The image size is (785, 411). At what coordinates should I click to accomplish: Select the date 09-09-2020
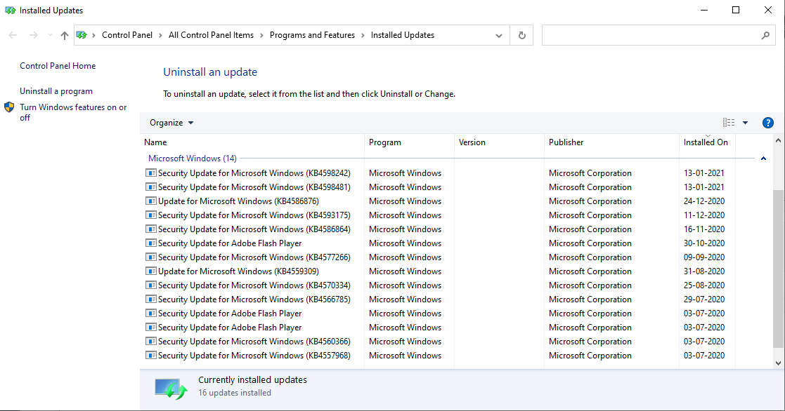point(704,257)
